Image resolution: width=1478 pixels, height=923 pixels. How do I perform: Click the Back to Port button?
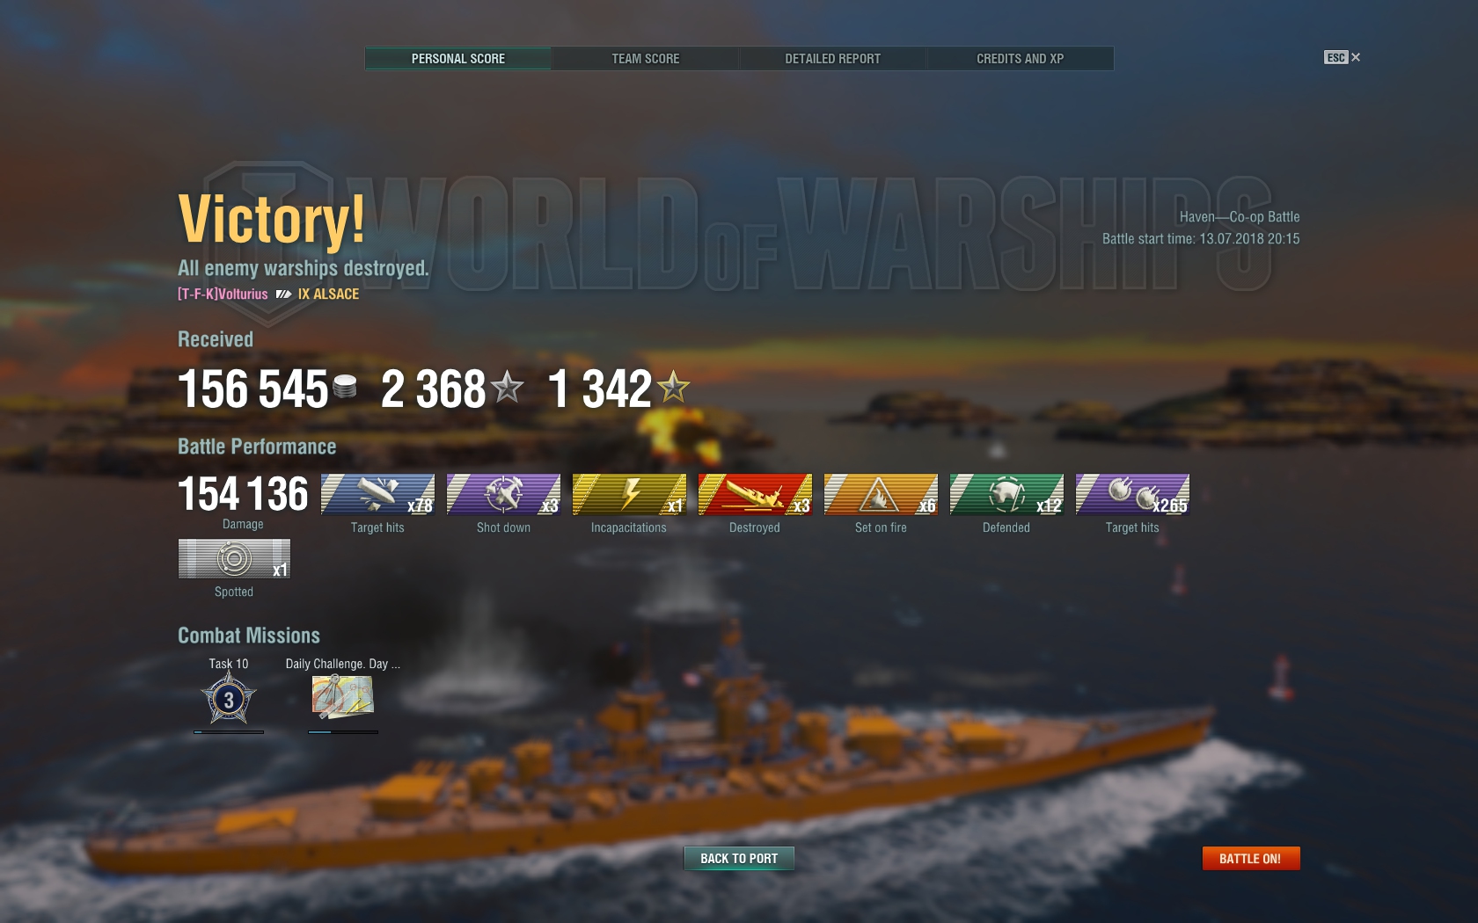coord(739,859)
